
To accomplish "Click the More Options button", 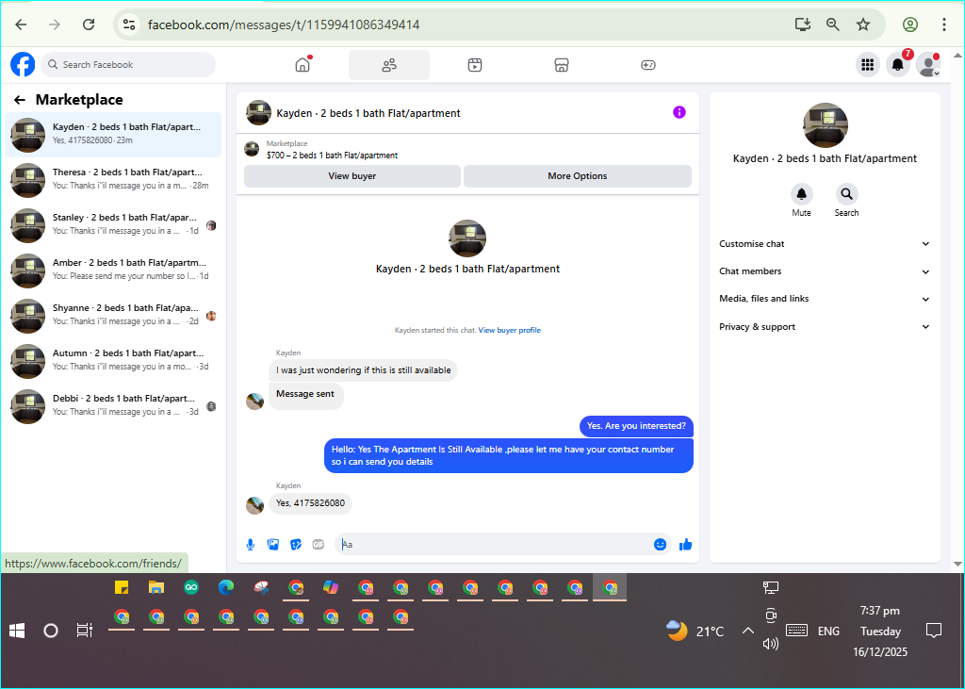I will [x=578, y=176].
